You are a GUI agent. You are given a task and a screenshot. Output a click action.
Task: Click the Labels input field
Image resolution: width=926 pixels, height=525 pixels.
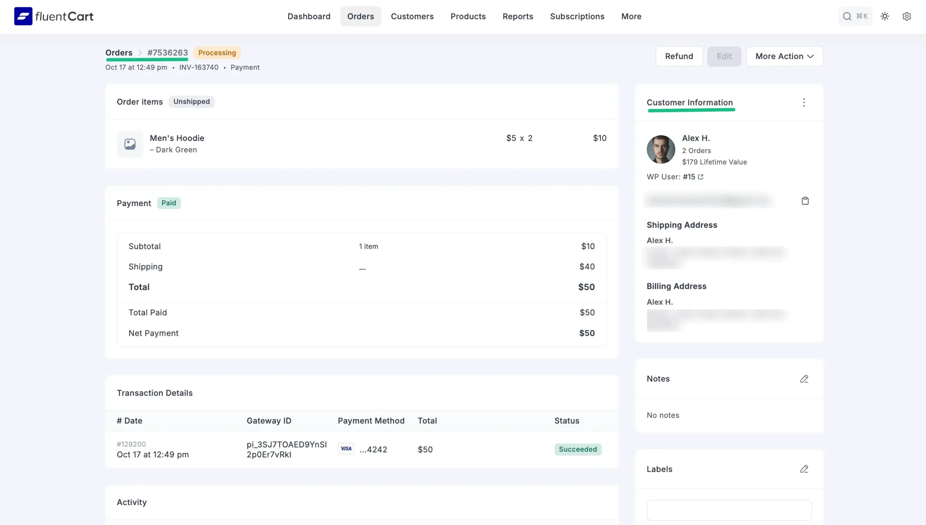729,510
